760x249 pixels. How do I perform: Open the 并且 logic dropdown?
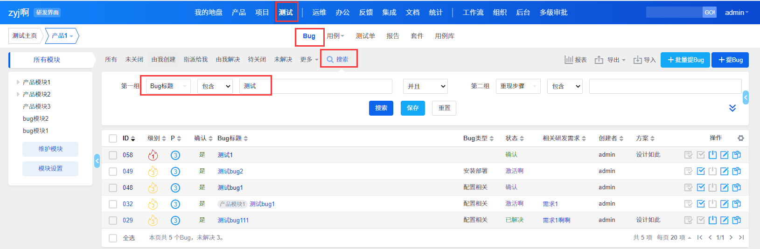coord(425,86)
